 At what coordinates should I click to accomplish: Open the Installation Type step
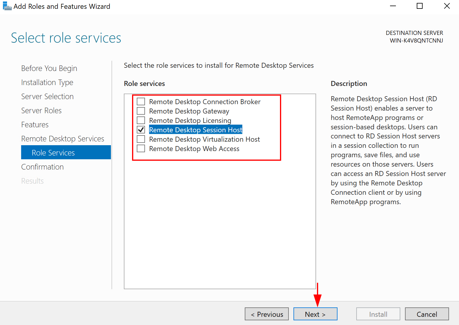point(47,82)
